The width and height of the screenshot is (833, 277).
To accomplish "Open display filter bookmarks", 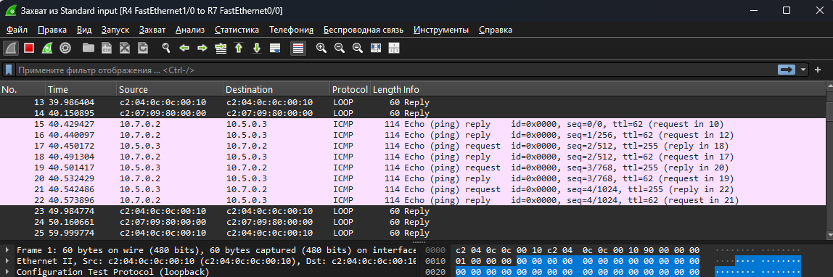I will click(9, 70).
